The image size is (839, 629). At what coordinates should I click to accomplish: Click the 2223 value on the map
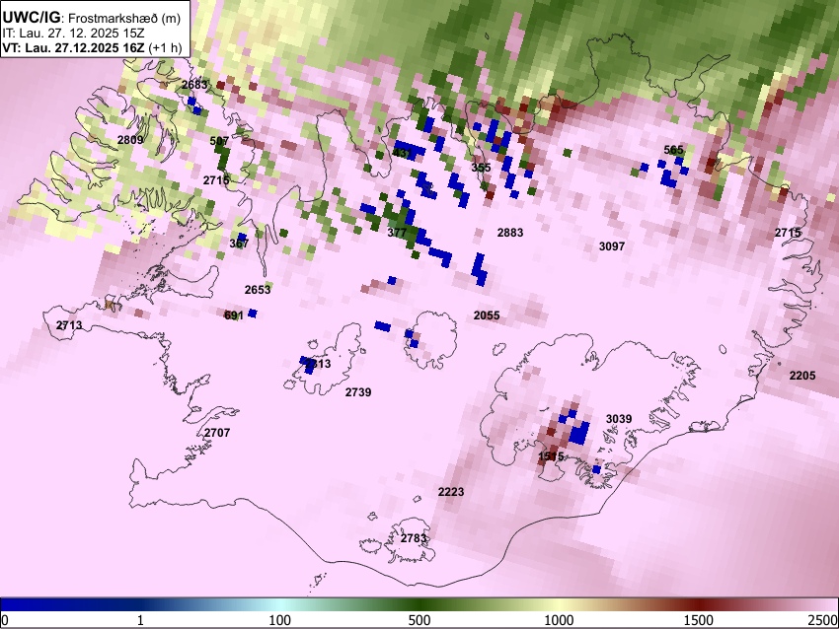[451, 492]
